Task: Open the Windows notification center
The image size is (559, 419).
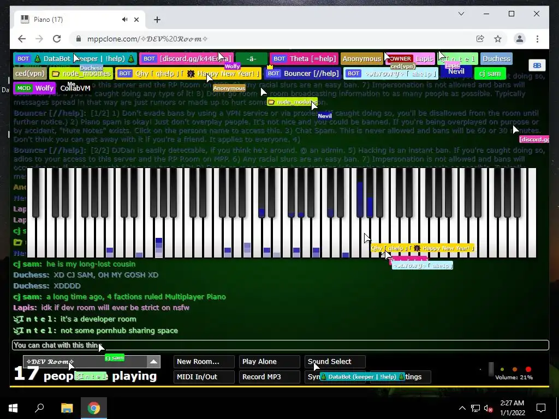Action: 541,408
